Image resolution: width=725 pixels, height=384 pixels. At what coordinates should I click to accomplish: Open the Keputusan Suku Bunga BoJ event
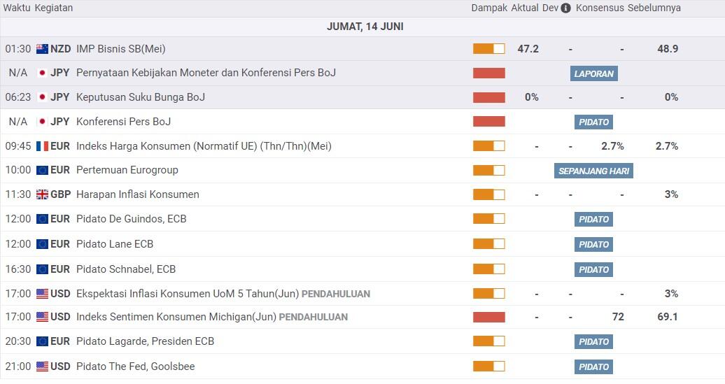pos(140,97)
